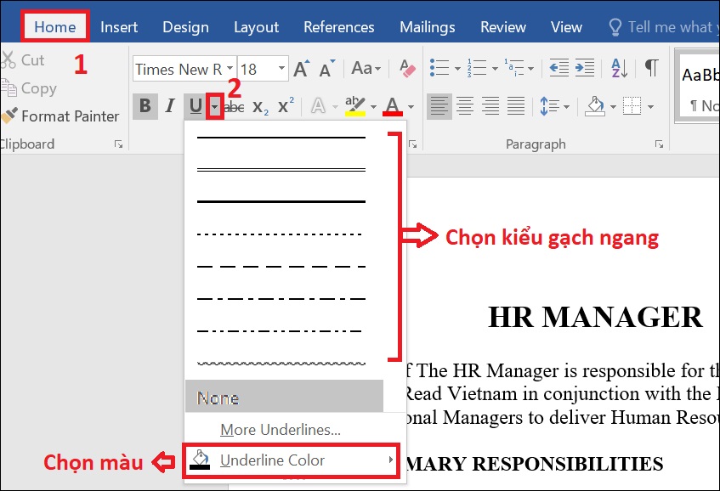Choose wavy underline style

(x=281, y=364)
